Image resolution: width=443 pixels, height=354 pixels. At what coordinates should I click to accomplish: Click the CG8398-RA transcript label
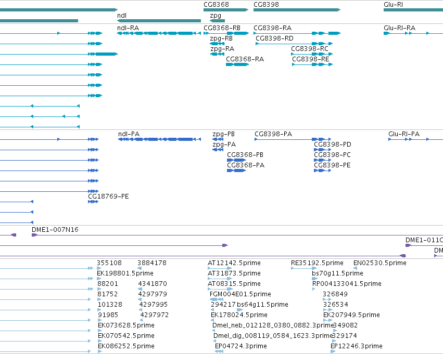[272, 28]
